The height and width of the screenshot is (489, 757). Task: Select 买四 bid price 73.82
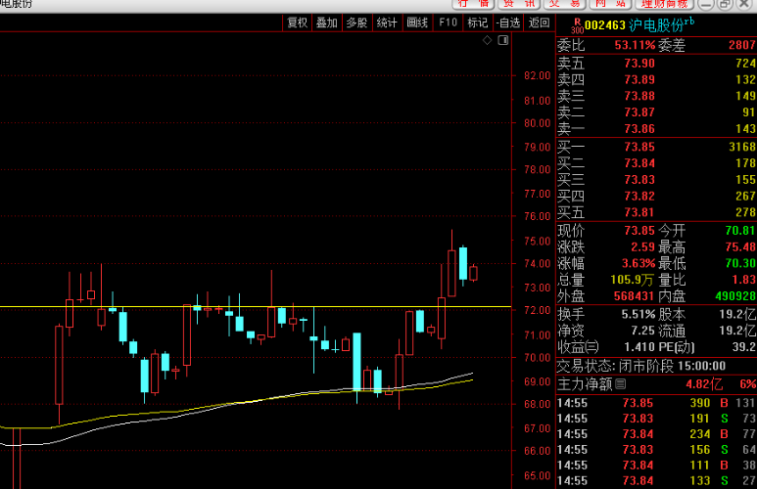[639, 196]
